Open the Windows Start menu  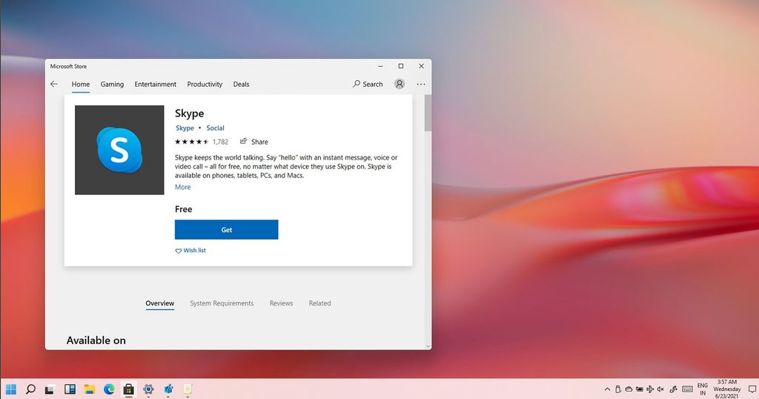[x=11, y=389]
